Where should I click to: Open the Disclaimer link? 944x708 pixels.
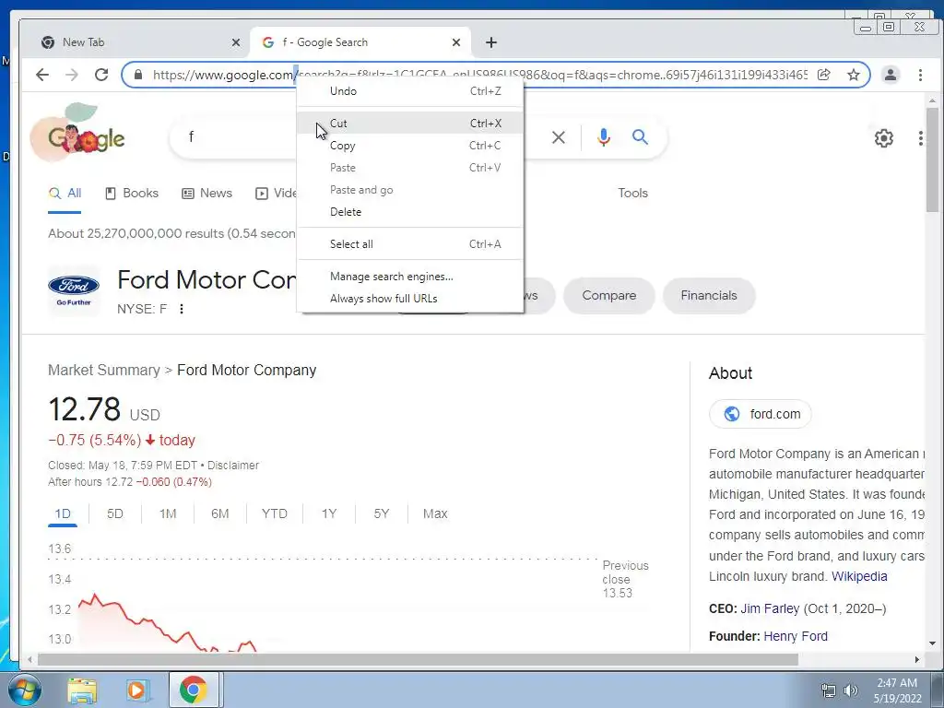(233, 466)
